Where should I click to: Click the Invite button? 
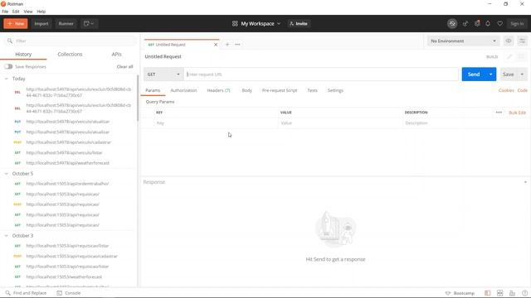coord(299,24)
